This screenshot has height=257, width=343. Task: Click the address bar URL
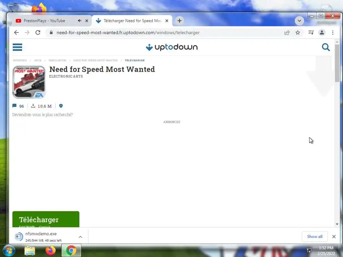[128, 32]
